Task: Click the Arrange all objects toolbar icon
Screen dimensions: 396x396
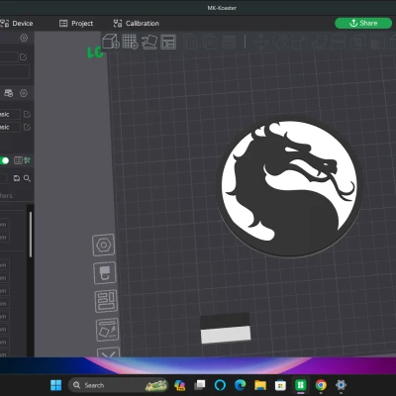Action: 168,42
